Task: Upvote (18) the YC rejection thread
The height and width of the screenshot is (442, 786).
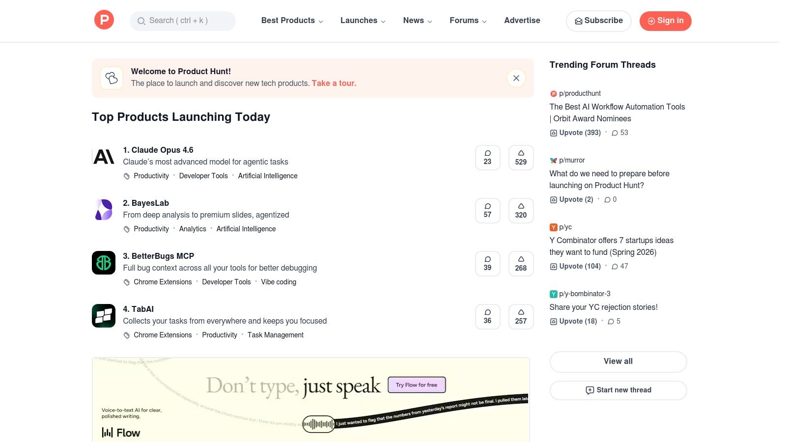Action: click(x=573, y=321)
